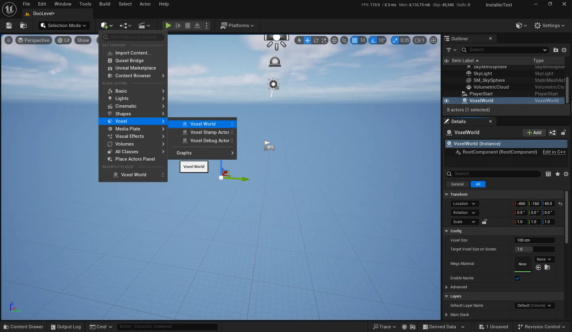Screen dimensions: 572x332
Task: Select the Rotate tool in viewport toolbar
Action: click(316, 40)
